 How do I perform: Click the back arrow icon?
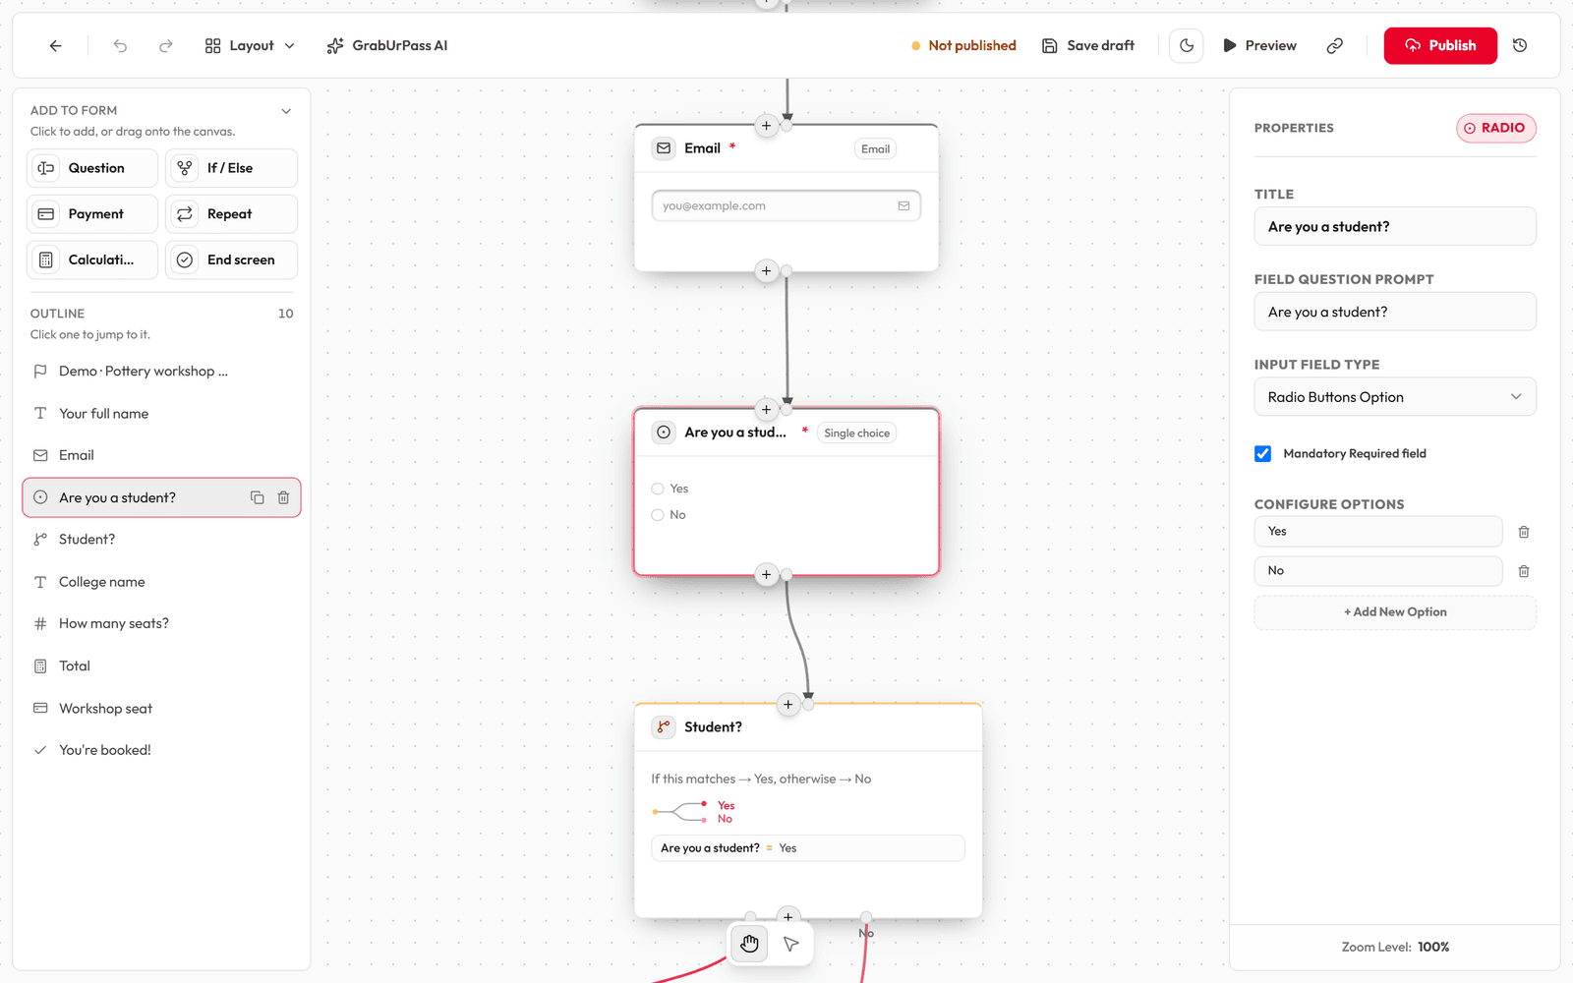coord(55,46)
